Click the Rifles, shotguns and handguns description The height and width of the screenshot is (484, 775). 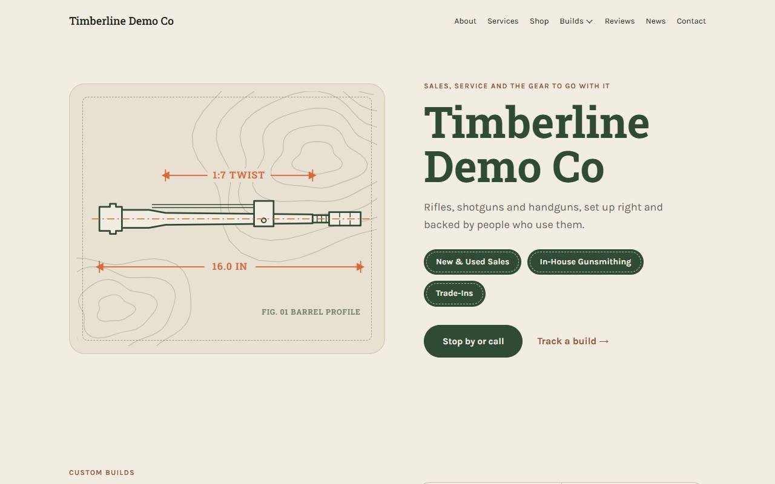tap(543, 216)
